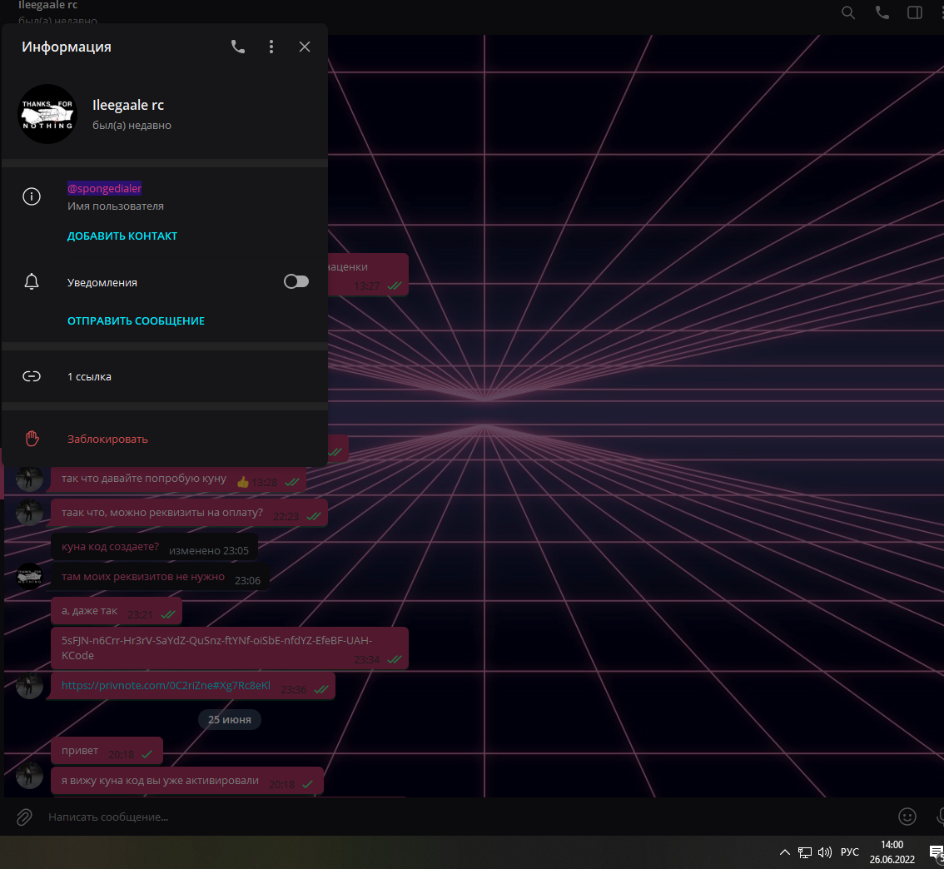Click Заблокировать to block user
The image size is (944, 869).
107,439
